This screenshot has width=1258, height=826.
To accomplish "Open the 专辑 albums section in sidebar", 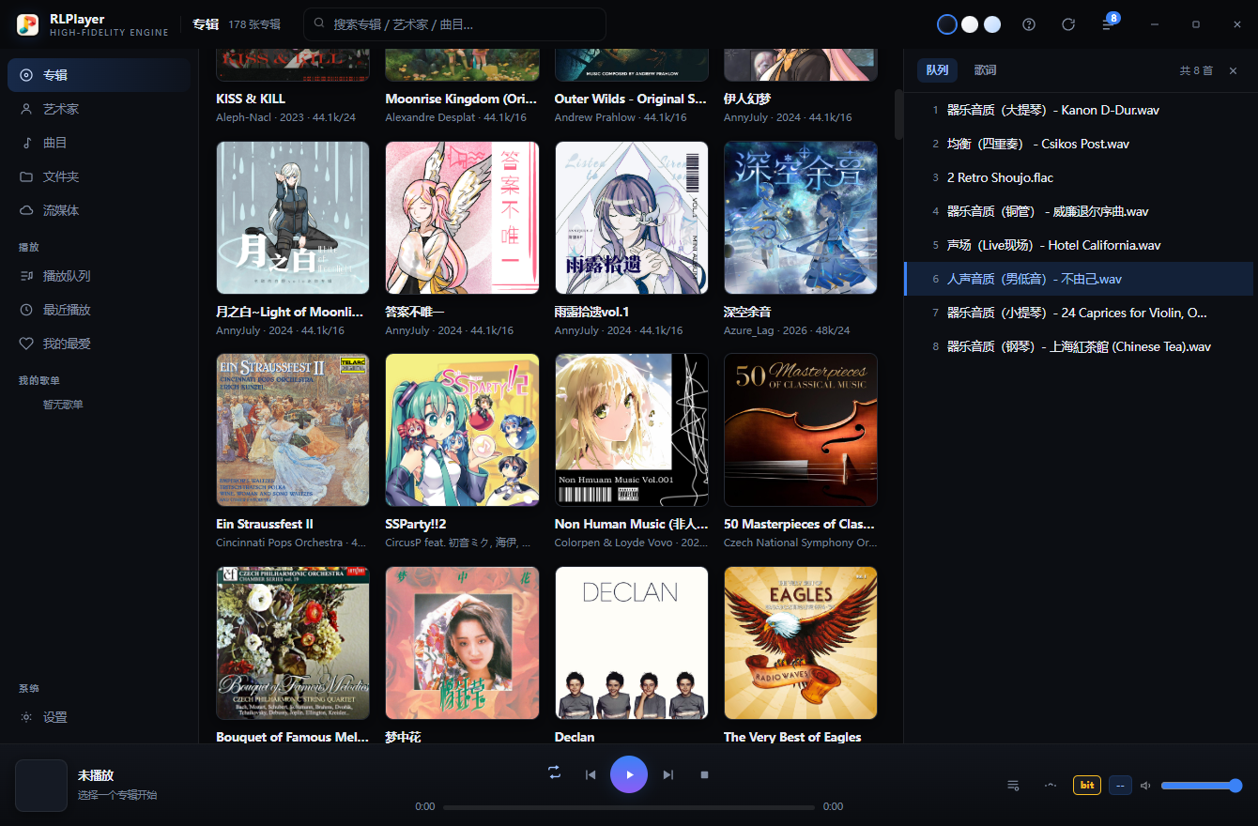I will click(x=99, y=75).
